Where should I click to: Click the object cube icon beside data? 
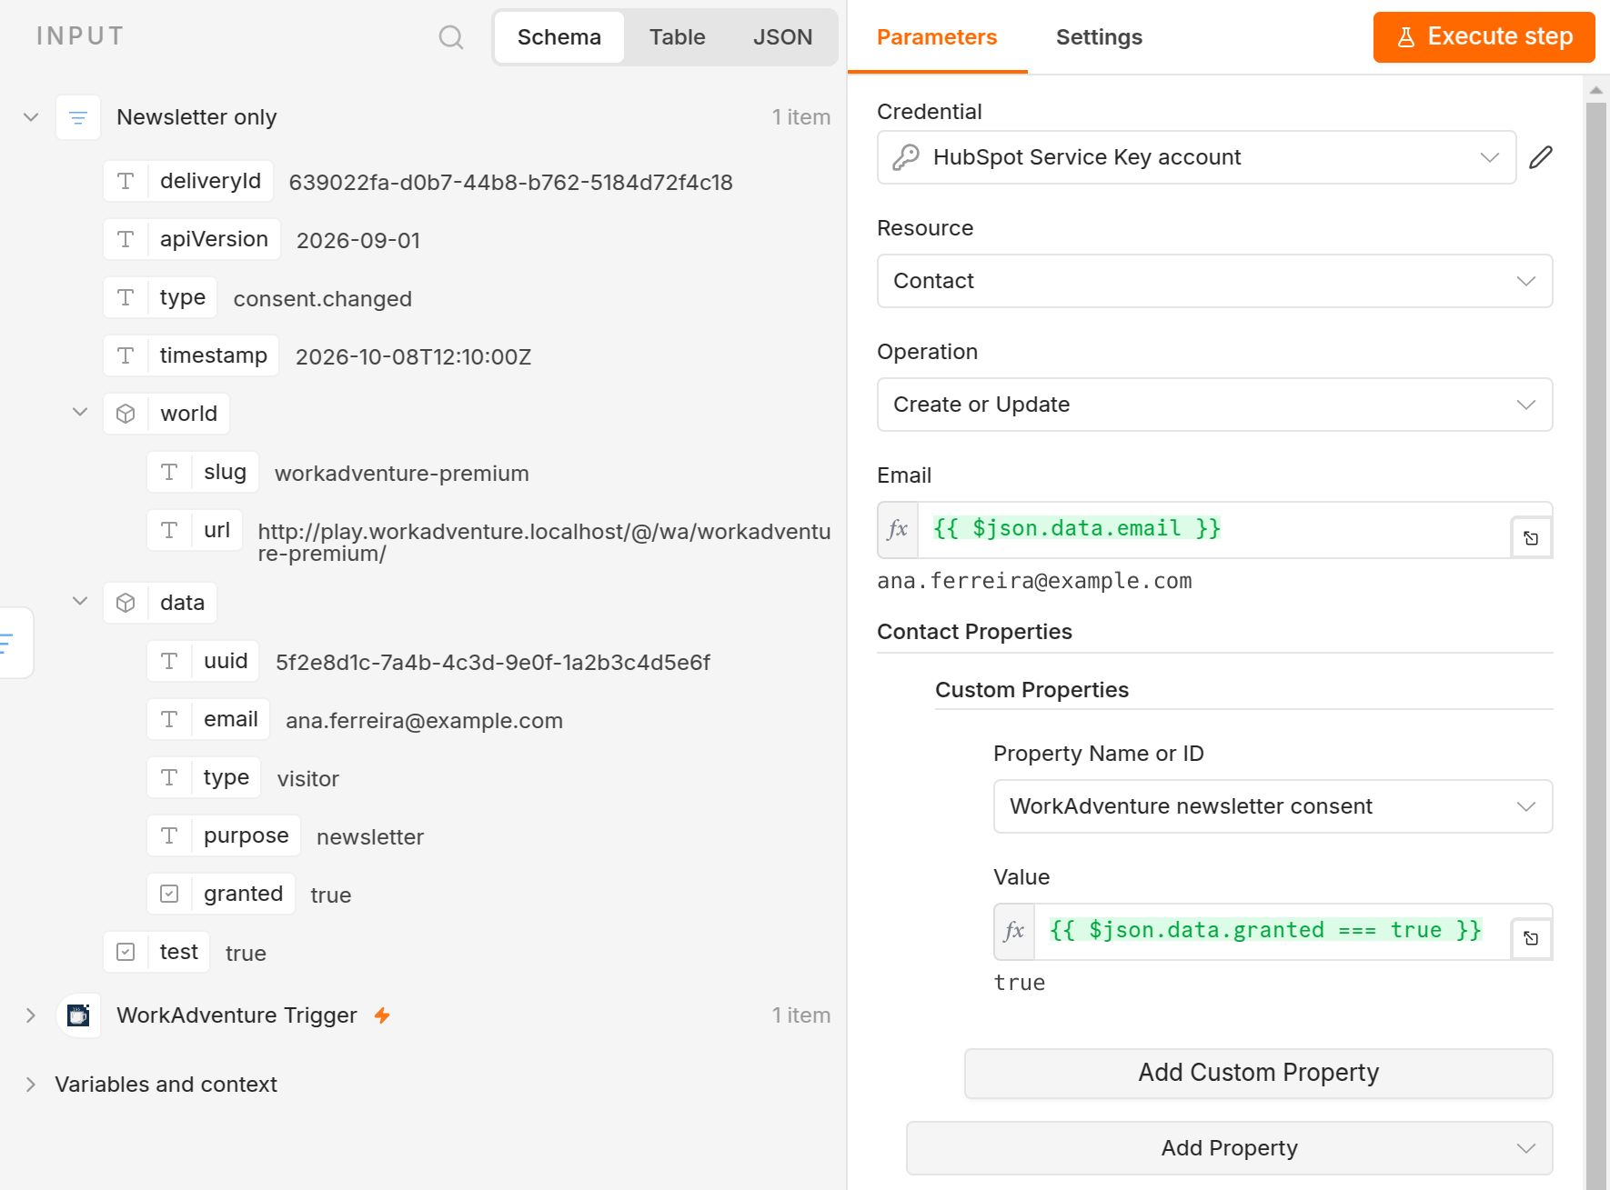pos(126,603)
